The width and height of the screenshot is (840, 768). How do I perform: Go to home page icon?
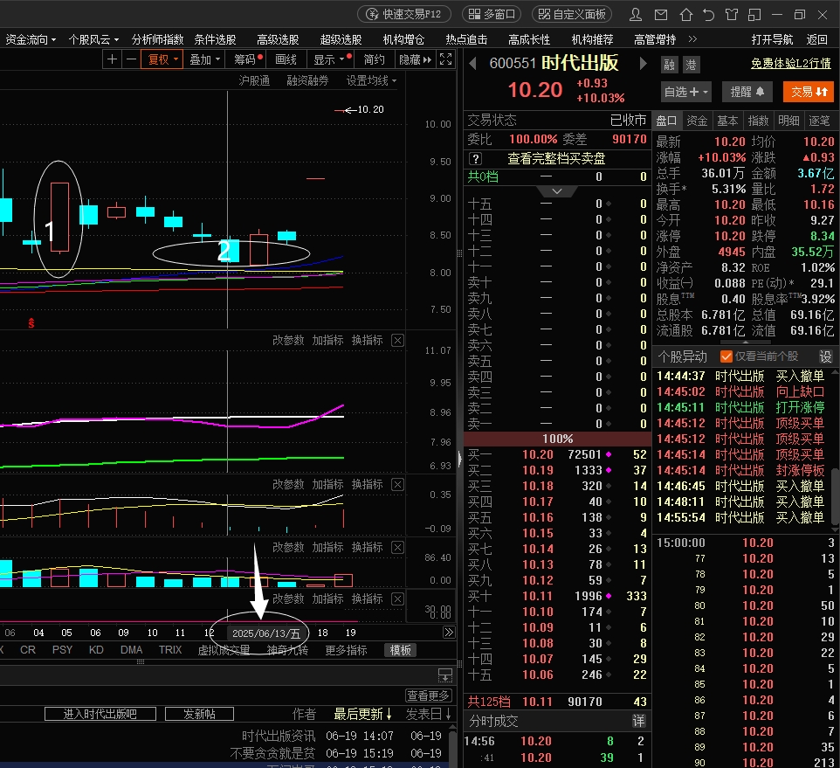point(686,15)
